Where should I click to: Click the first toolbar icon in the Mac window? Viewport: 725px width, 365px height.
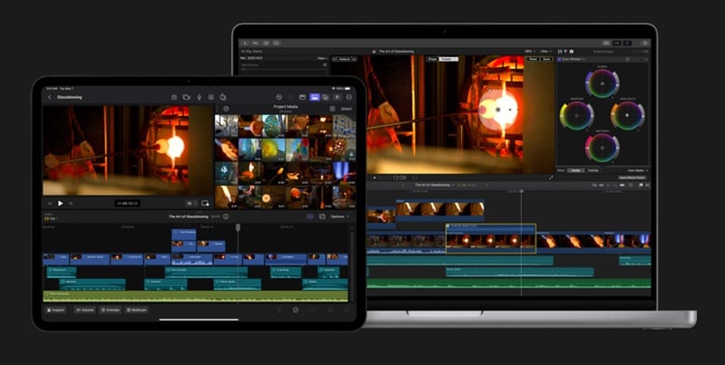click(x=246, y=43)
